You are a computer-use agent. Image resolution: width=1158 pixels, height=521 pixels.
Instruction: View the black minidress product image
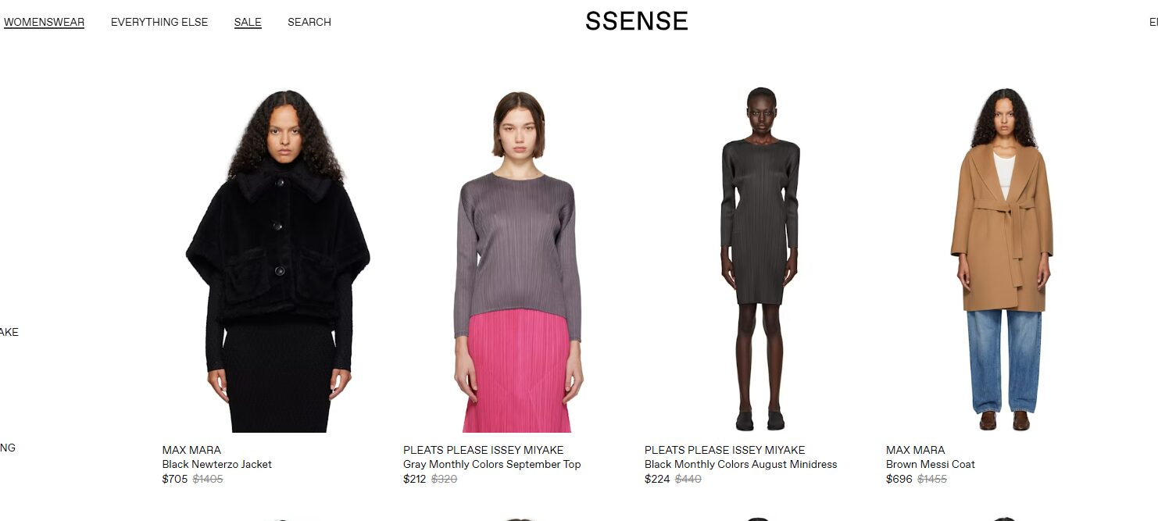760,261
